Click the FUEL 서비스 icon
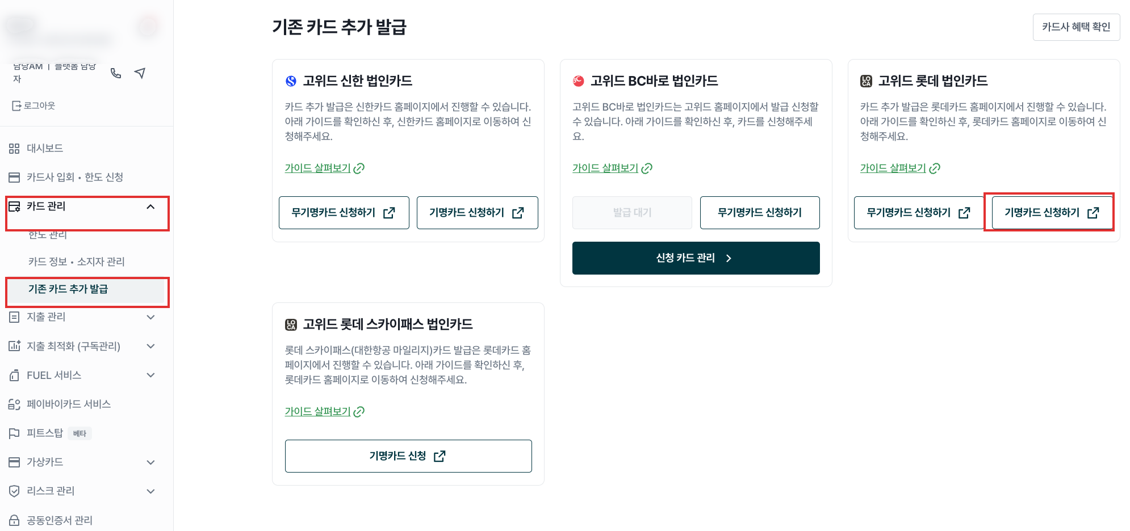This screenshot has height=531, width=1130. coord(14,376)
